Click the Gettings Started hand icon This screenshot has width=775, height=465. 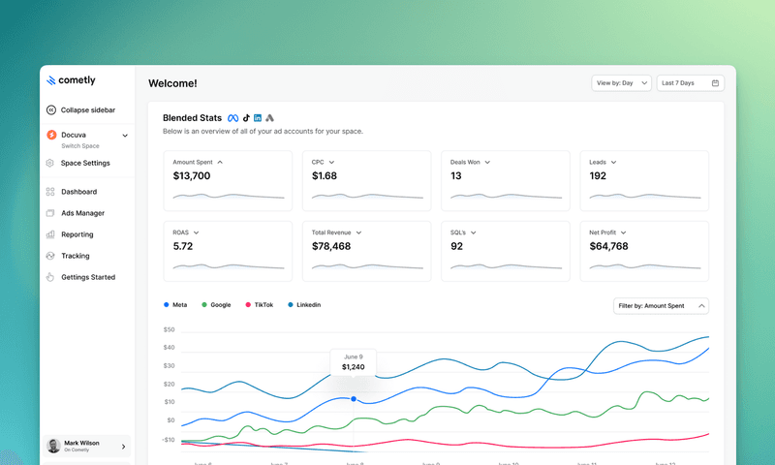pos(50,277)
